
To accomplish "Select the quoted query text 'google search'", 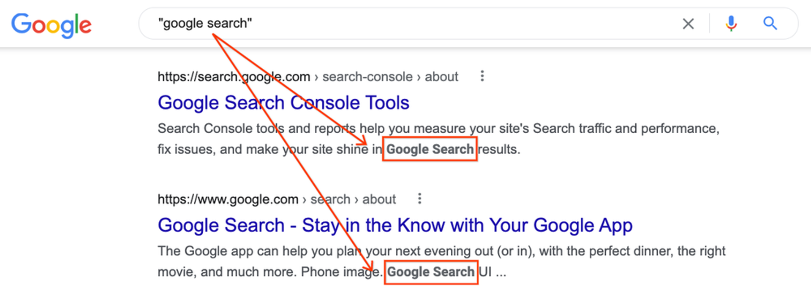I will pos(204,23).
